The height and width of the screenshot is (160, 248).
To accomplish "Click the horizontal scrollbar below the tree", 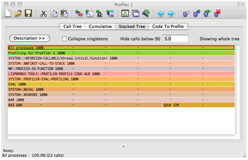I will pos(122,137).
